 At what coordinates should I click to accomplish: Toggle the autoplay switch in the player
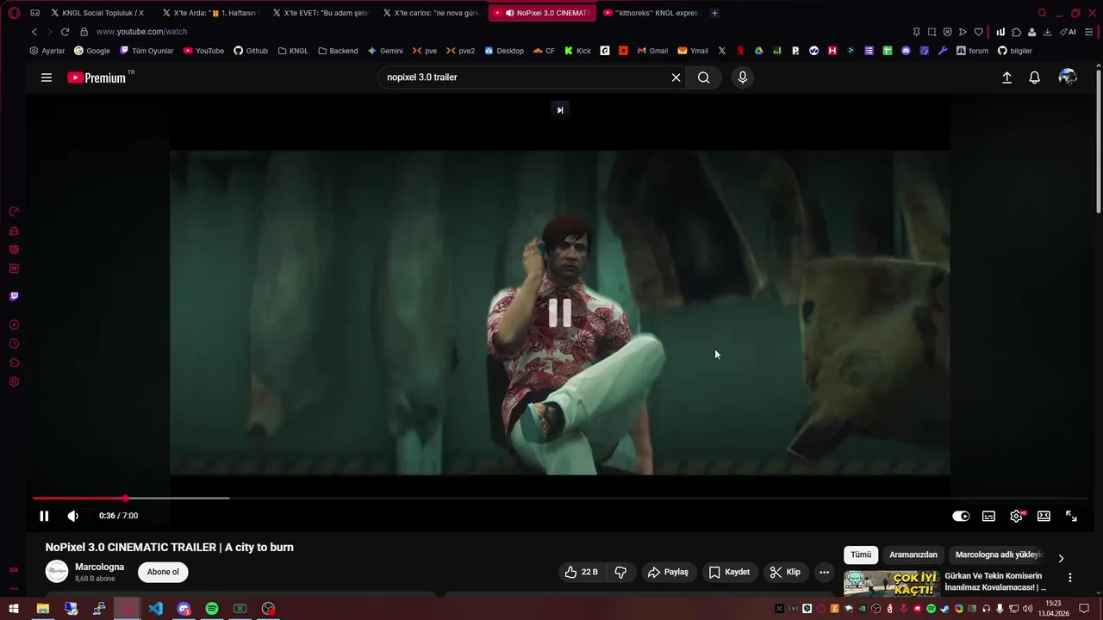click(961, 516)
